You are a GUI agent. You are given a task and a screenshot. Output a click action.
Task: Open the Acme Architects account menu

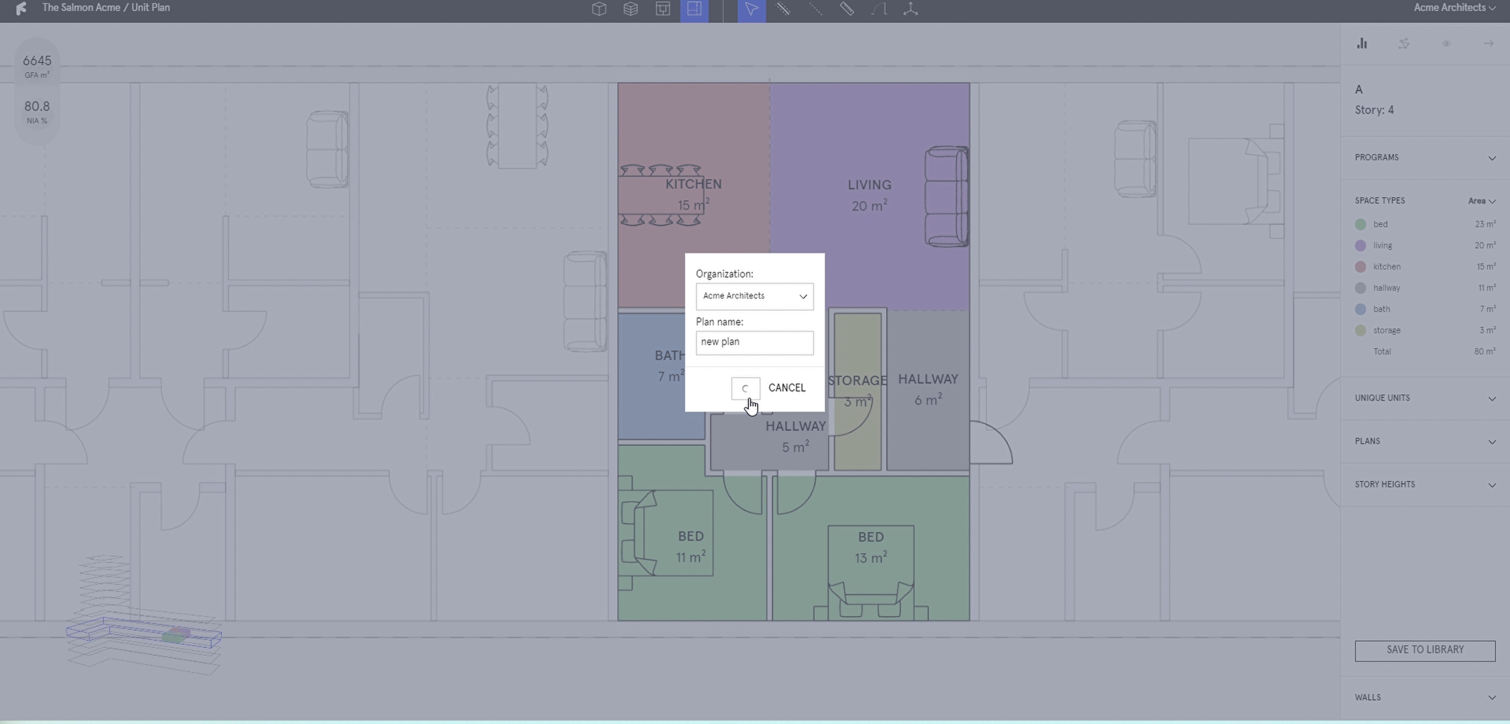click(1454, 8)
